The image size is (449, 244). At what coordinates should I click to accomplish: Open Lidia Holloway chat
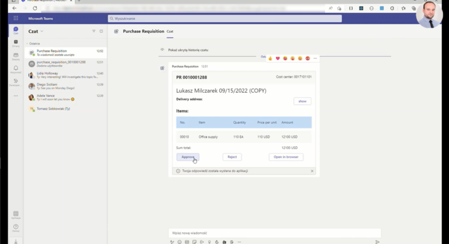point(65,75)
